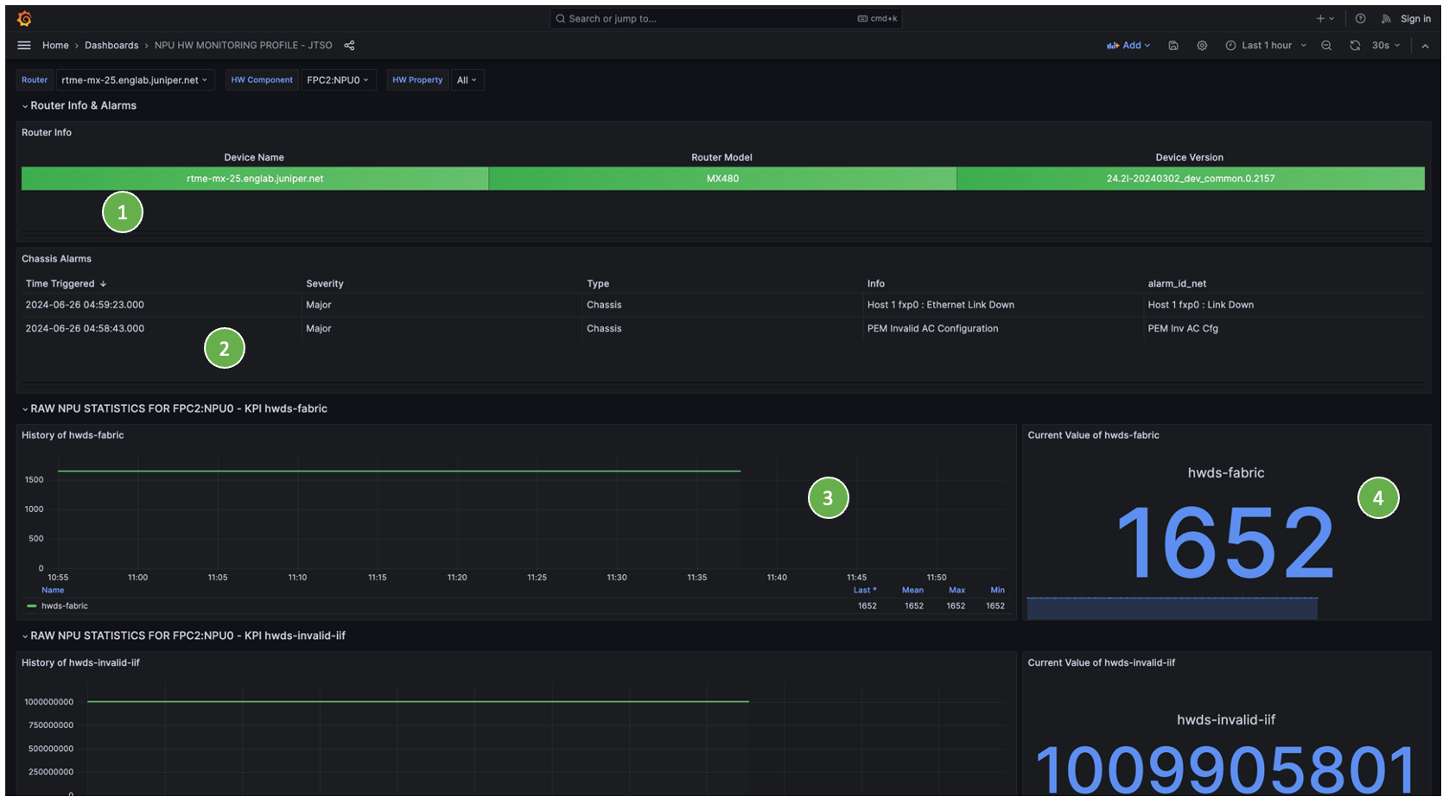Click the share dashboard icon

click(350, 46)
